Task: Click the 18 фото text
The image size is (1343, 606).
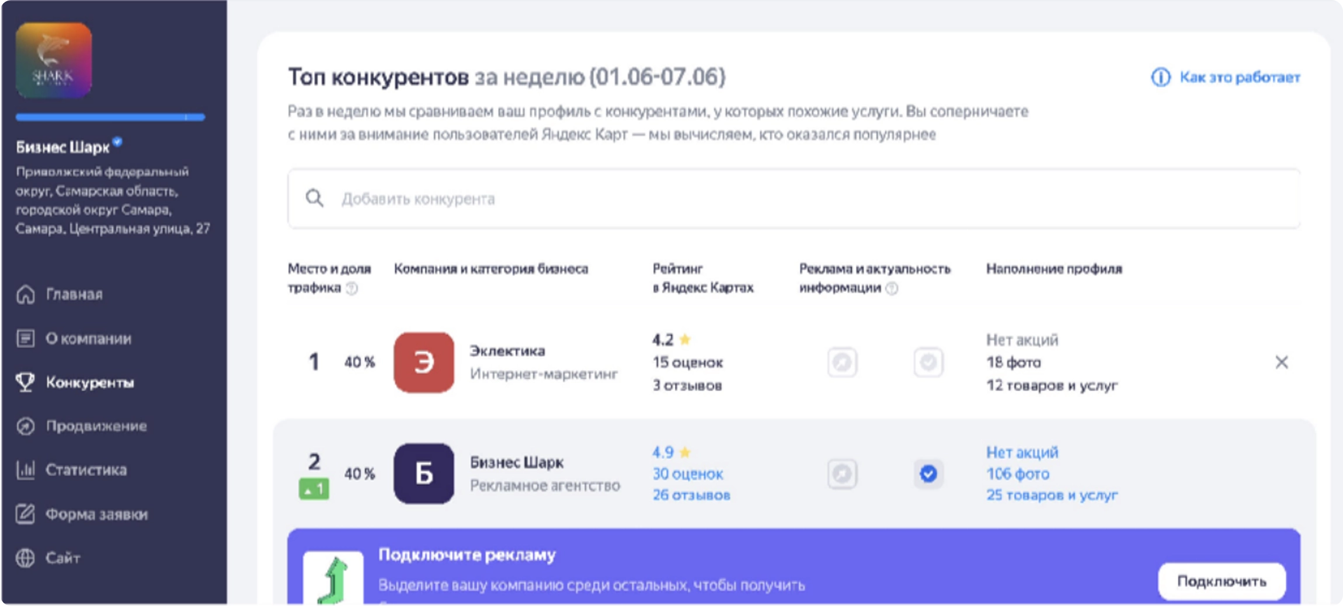Action: [x=1014, y=363]
